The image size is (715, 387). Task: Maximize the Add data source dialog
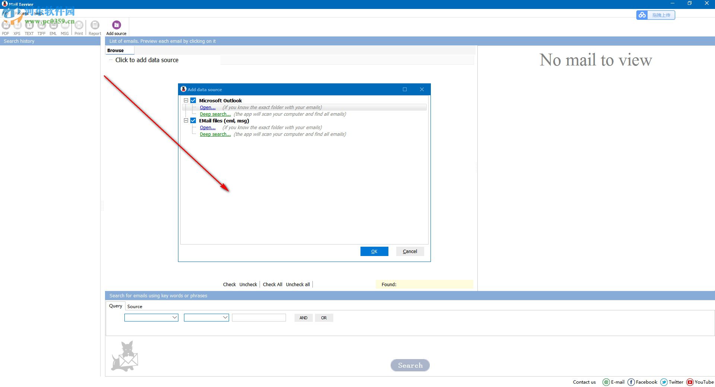405,89
